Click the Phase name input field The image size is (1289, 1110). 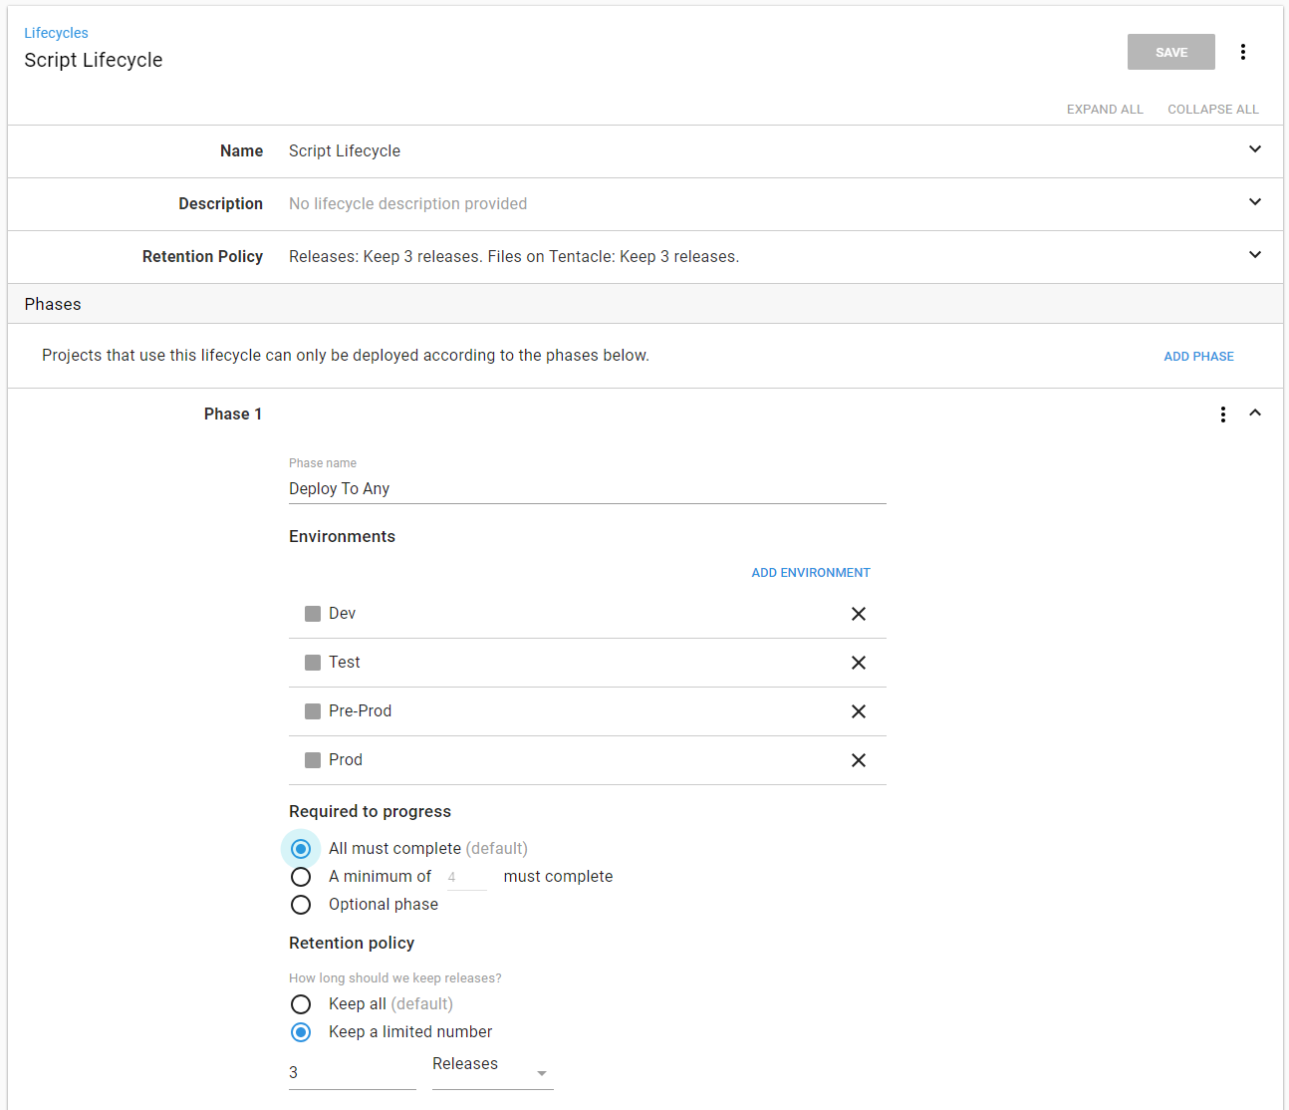point(587,489)
